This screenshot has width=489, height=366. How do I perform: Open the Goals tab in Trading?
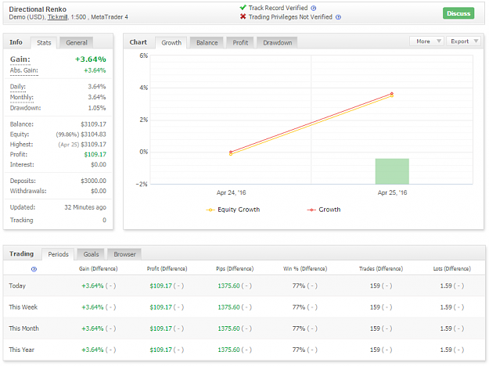pyautogui.click(x=91, y=254)
